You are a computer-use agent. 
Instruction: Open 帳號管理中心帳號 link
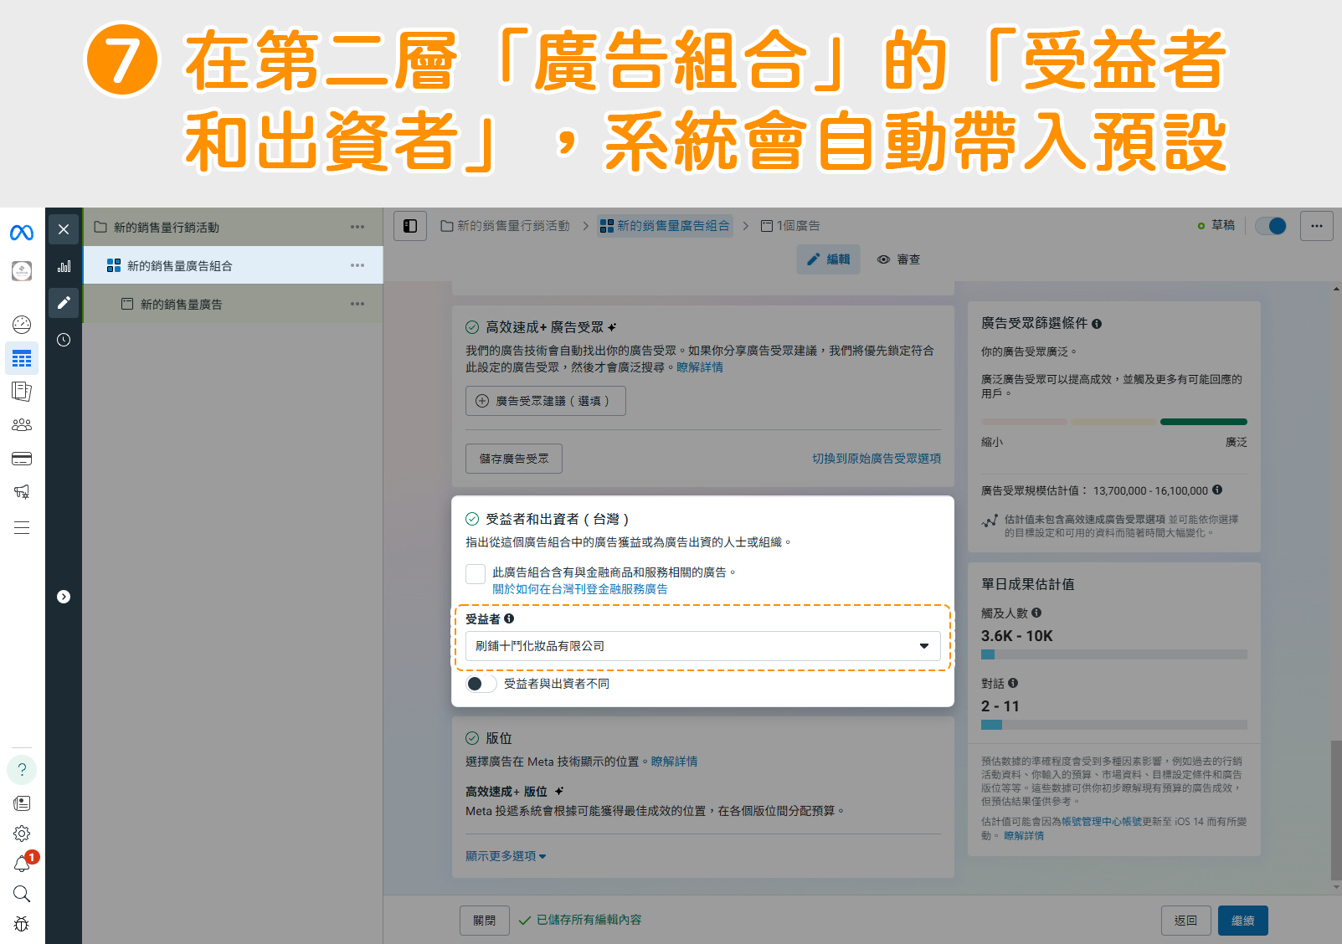(1102, 822)
